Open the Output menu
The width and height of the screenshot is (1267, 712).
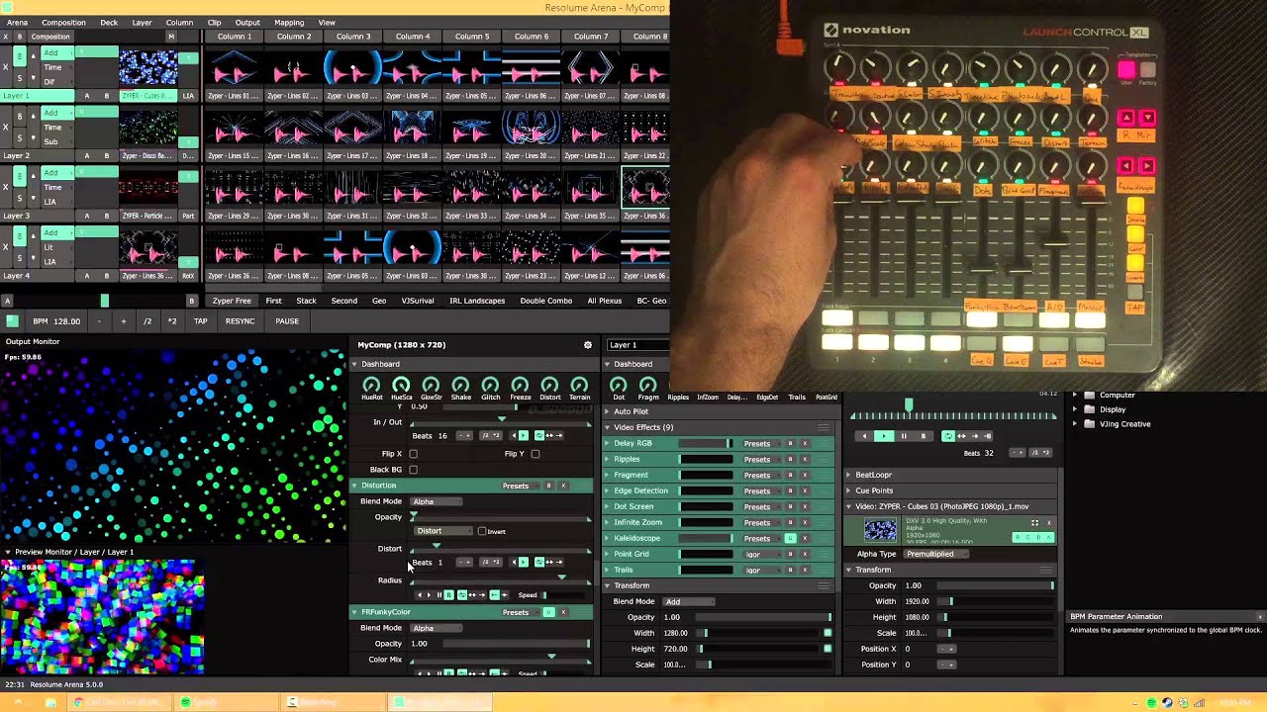(247, 22)
